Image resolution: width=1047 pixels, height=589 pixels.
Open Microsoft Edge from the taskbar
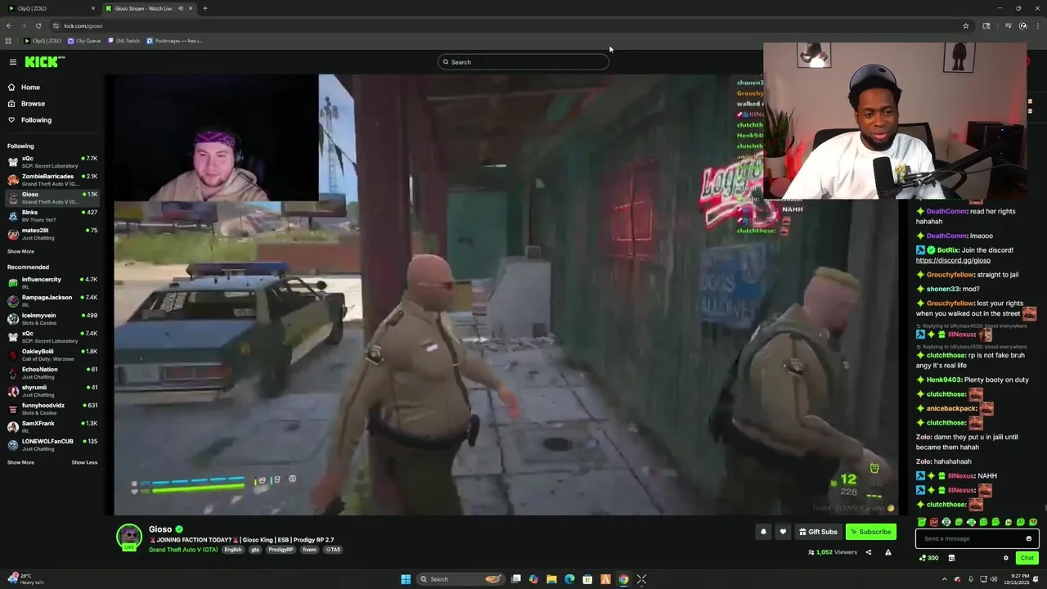point(569,579)
